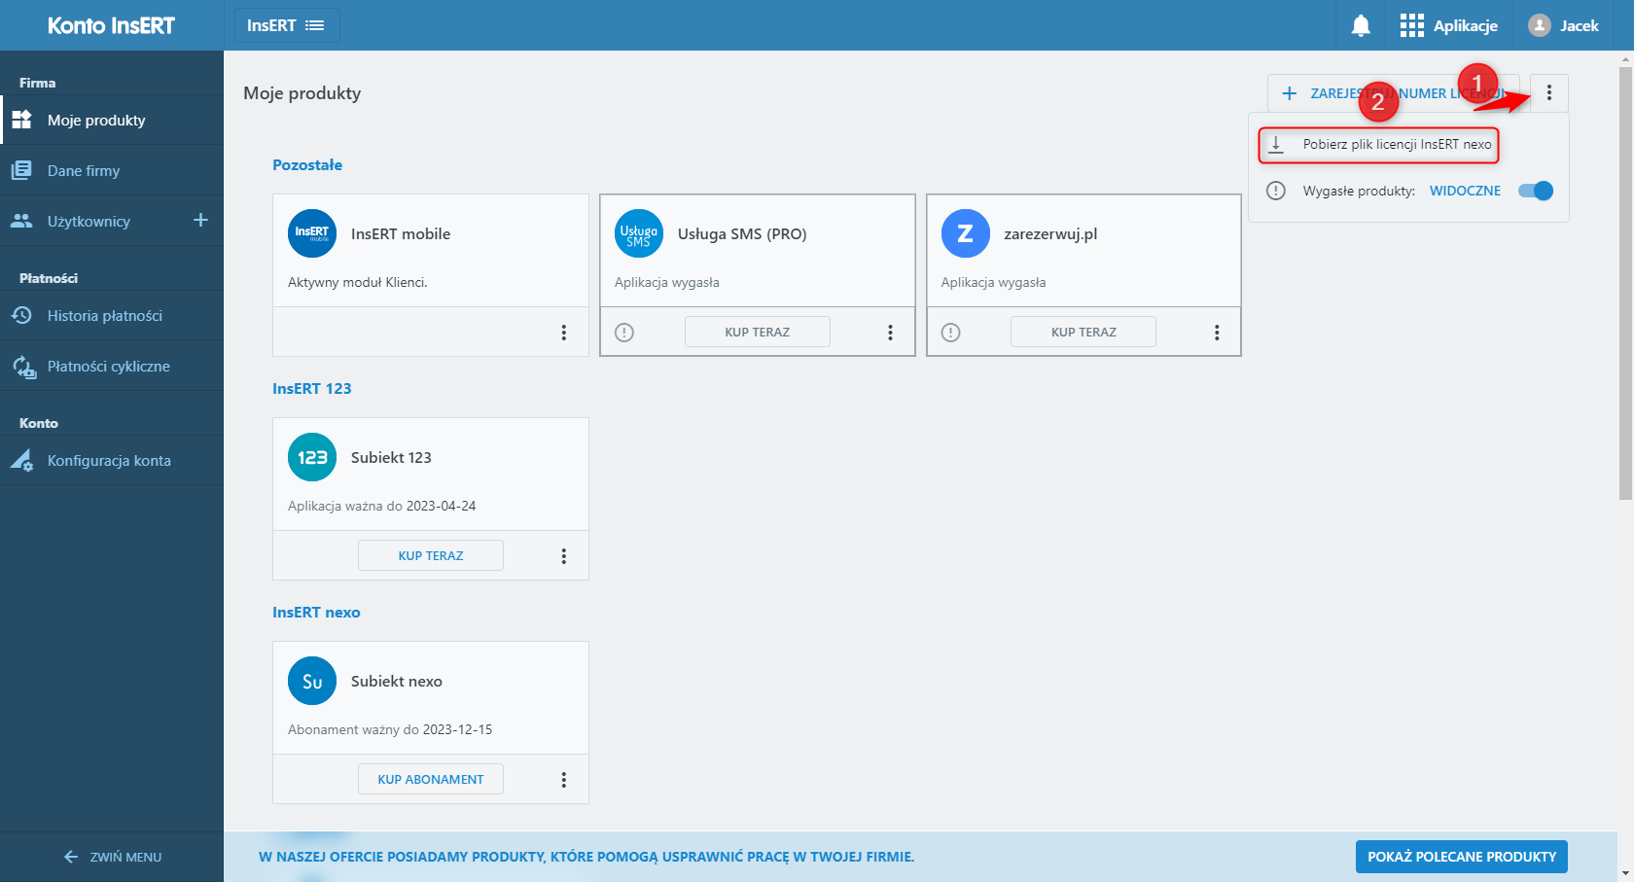Viewport: 1634px width, 882px height.
Task: Toggle expired products visibility switch
Action: click(1536, 191)
